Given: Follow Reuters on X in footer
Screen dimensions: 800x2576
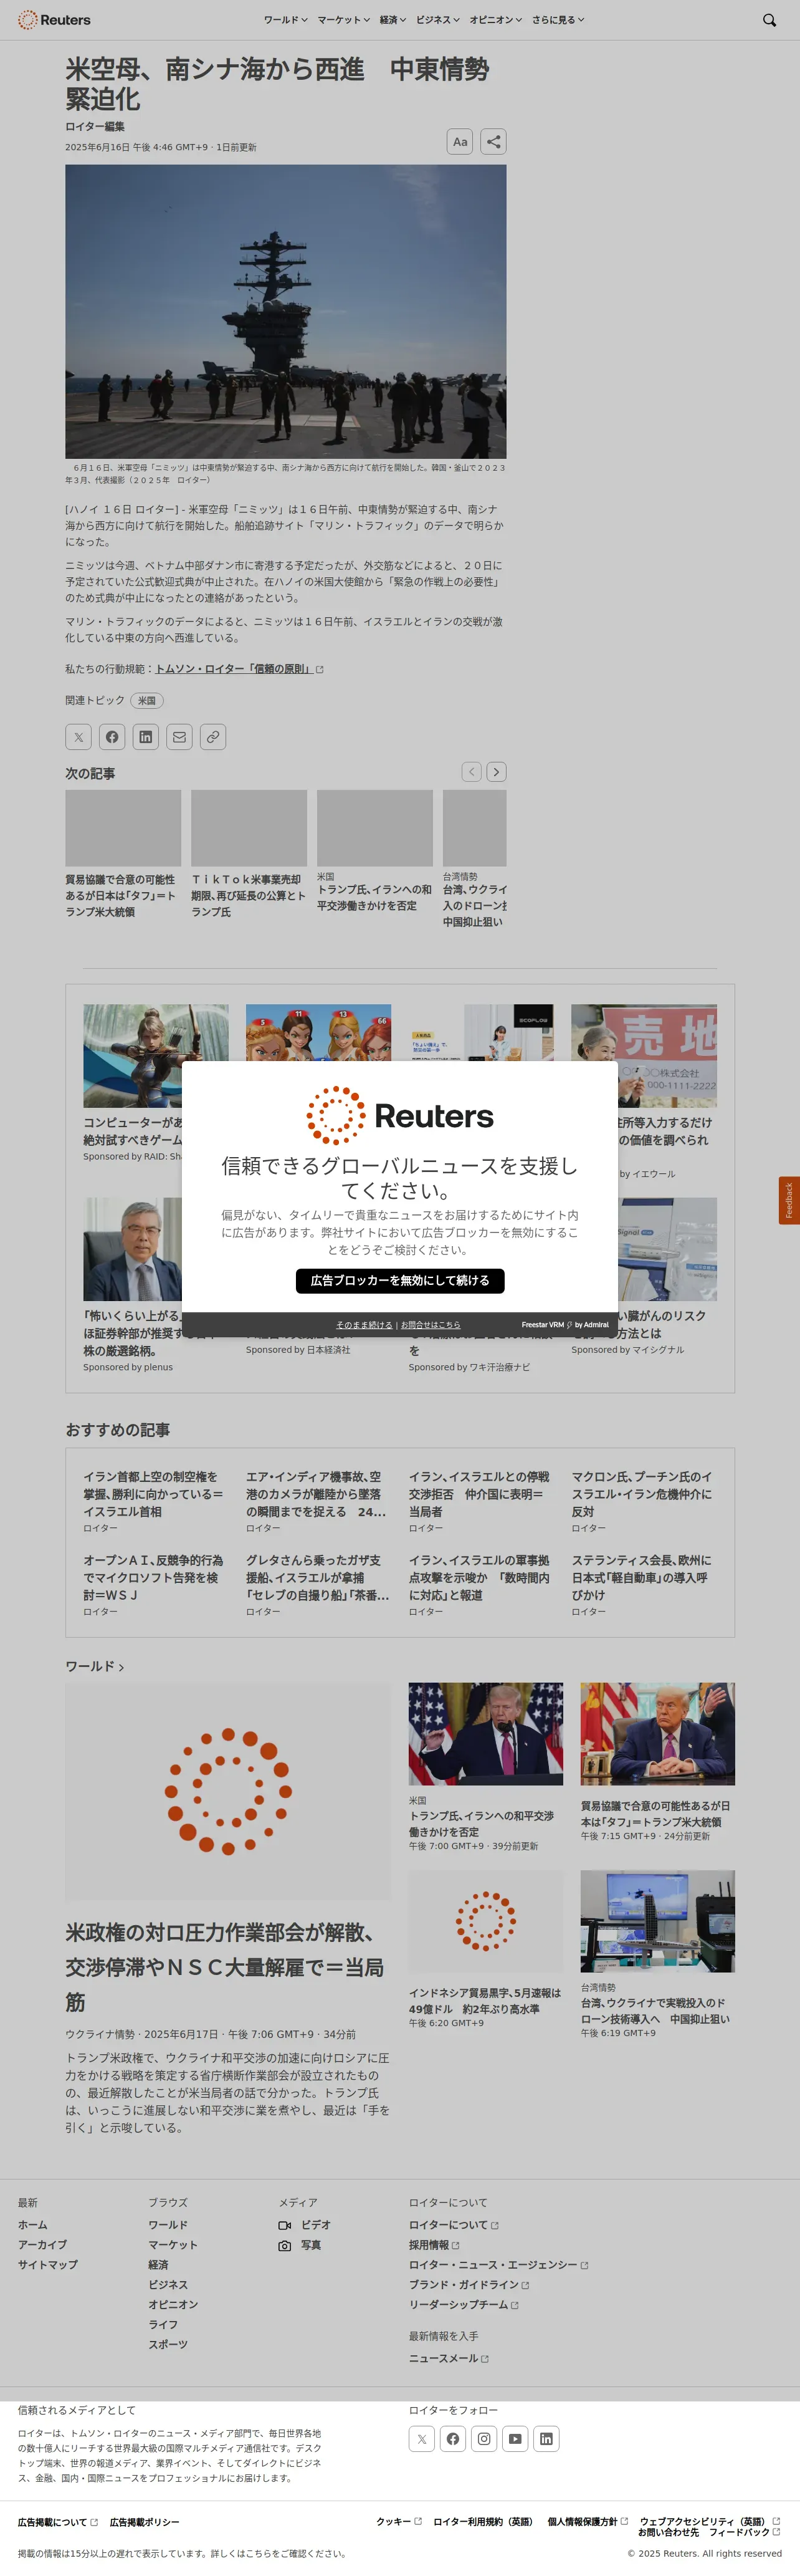Looking at the screenshot, I should (422, 2439).
